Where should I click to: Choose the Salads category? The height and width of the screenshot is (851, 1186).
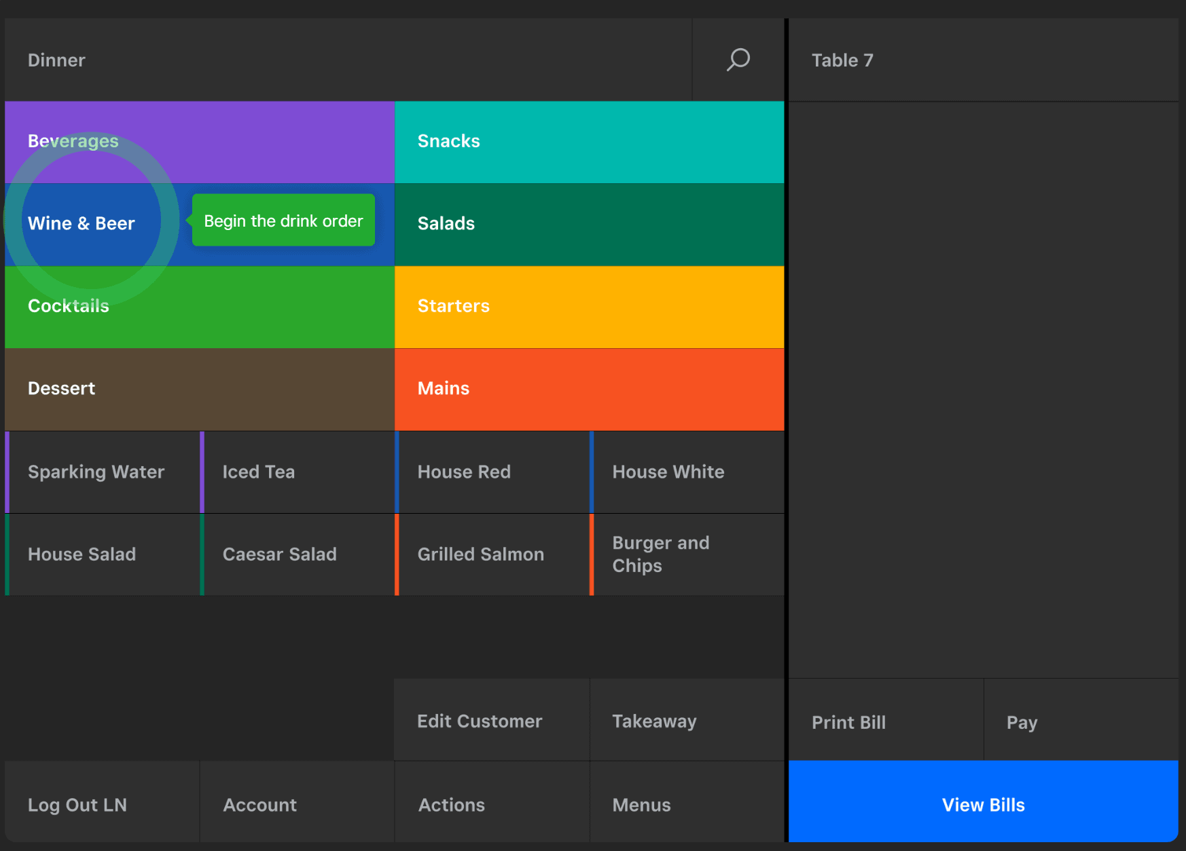(589, 224)
